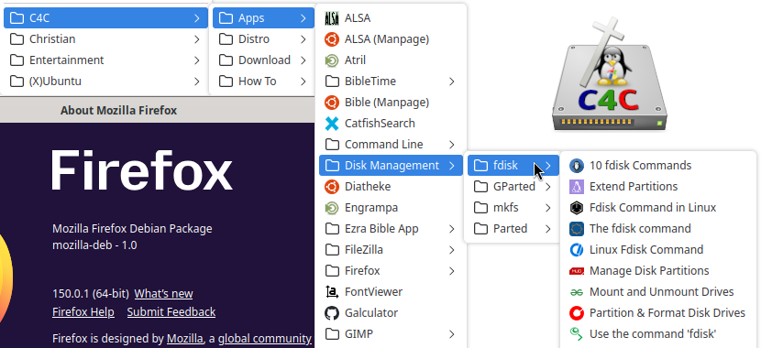Open the Firefox folder menu entry
761x348 pixels.
click(391, 271)
